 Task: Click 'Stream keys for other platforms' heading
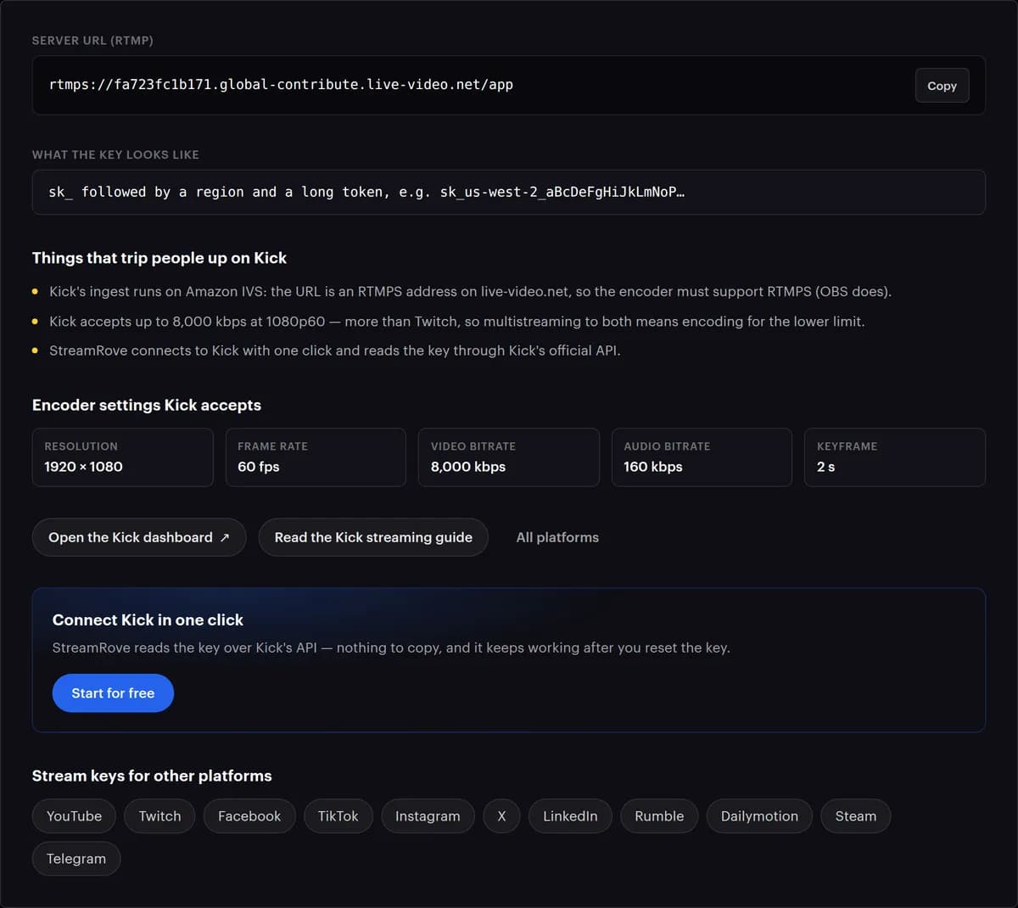pyautogui.click(x=152, y=776)
